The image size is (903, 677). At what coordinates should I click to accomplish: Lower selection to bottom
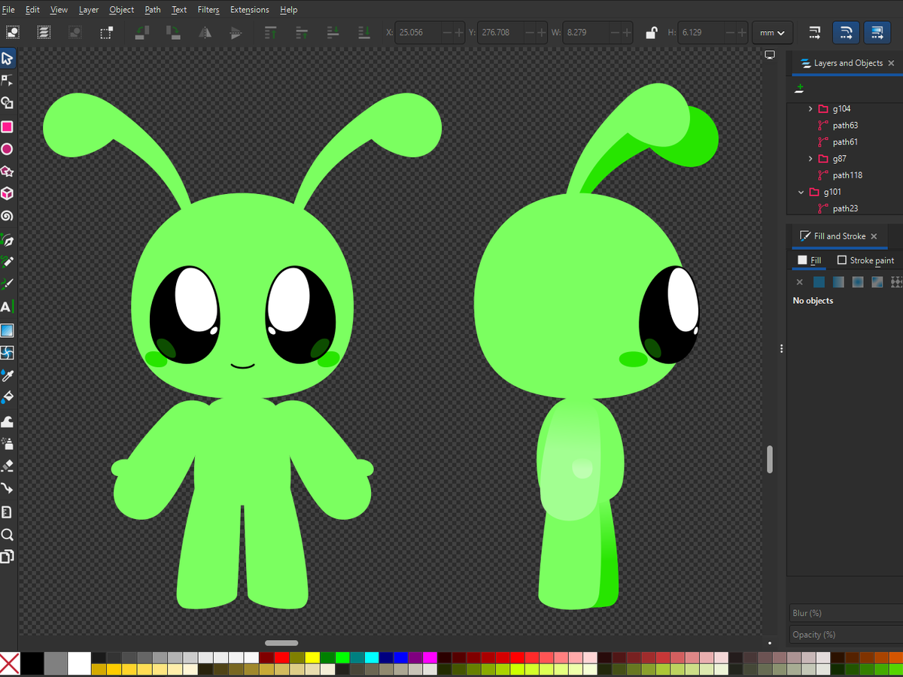[x=364, y=32]
